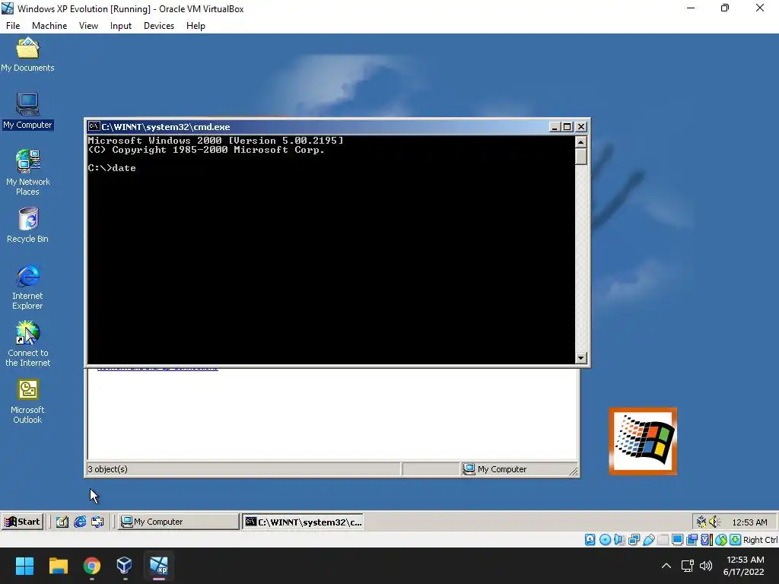
Task: Select Internet Explorer desktop icon
Action: (x=28, y=287)
